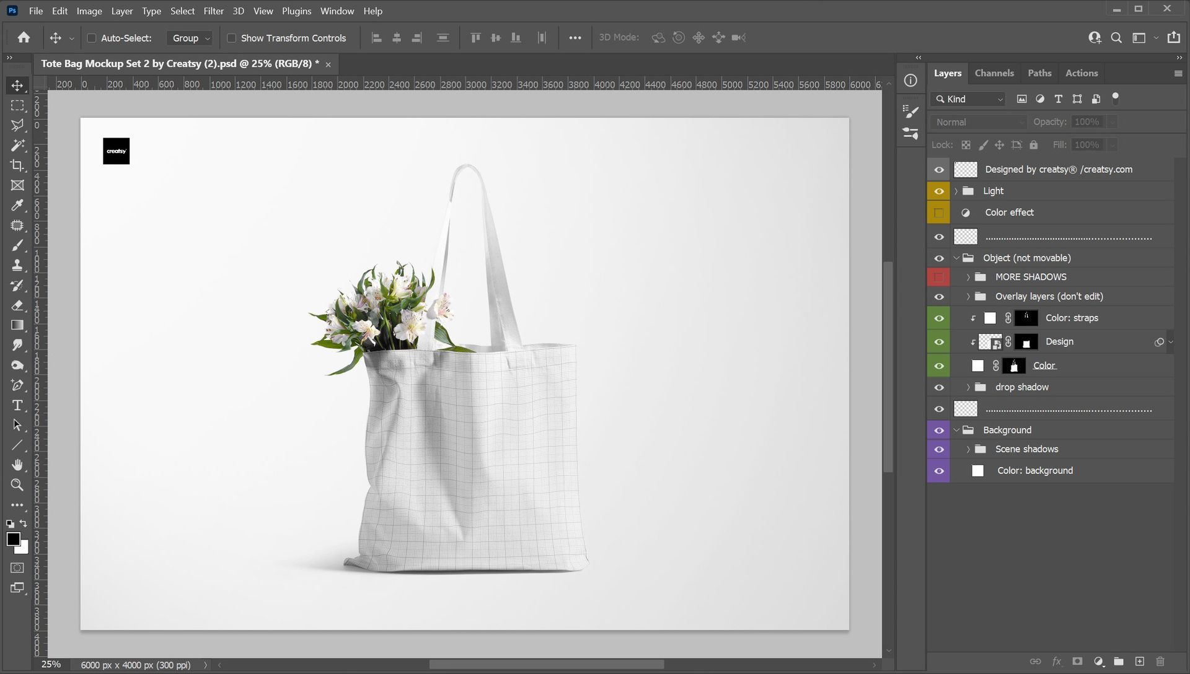Click the options bar three-dots more button

point(575,38)
